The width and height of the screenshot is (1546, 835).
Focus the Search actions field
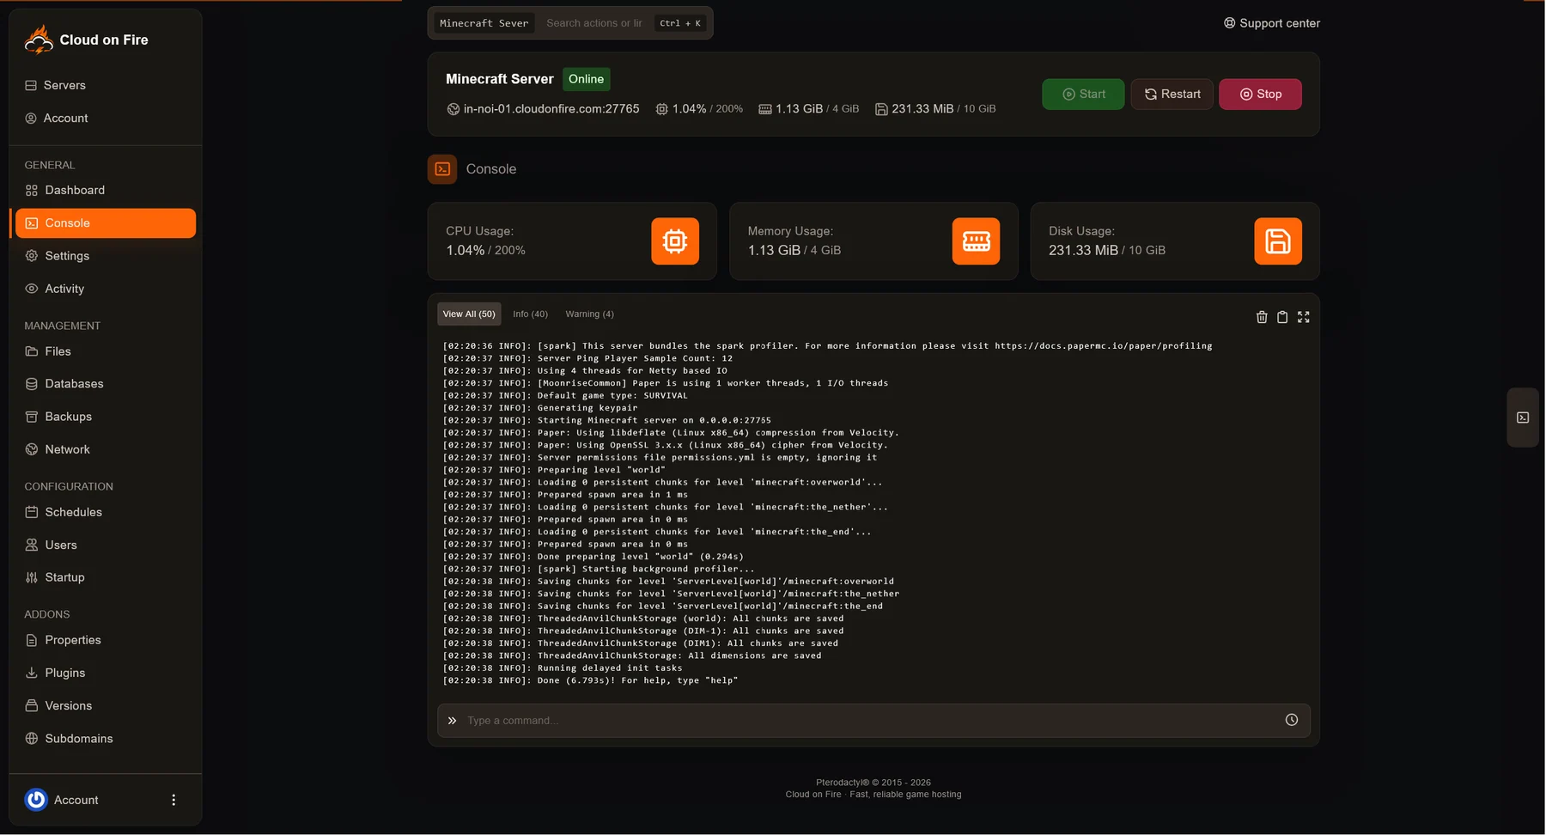click(x=594, y=23)
